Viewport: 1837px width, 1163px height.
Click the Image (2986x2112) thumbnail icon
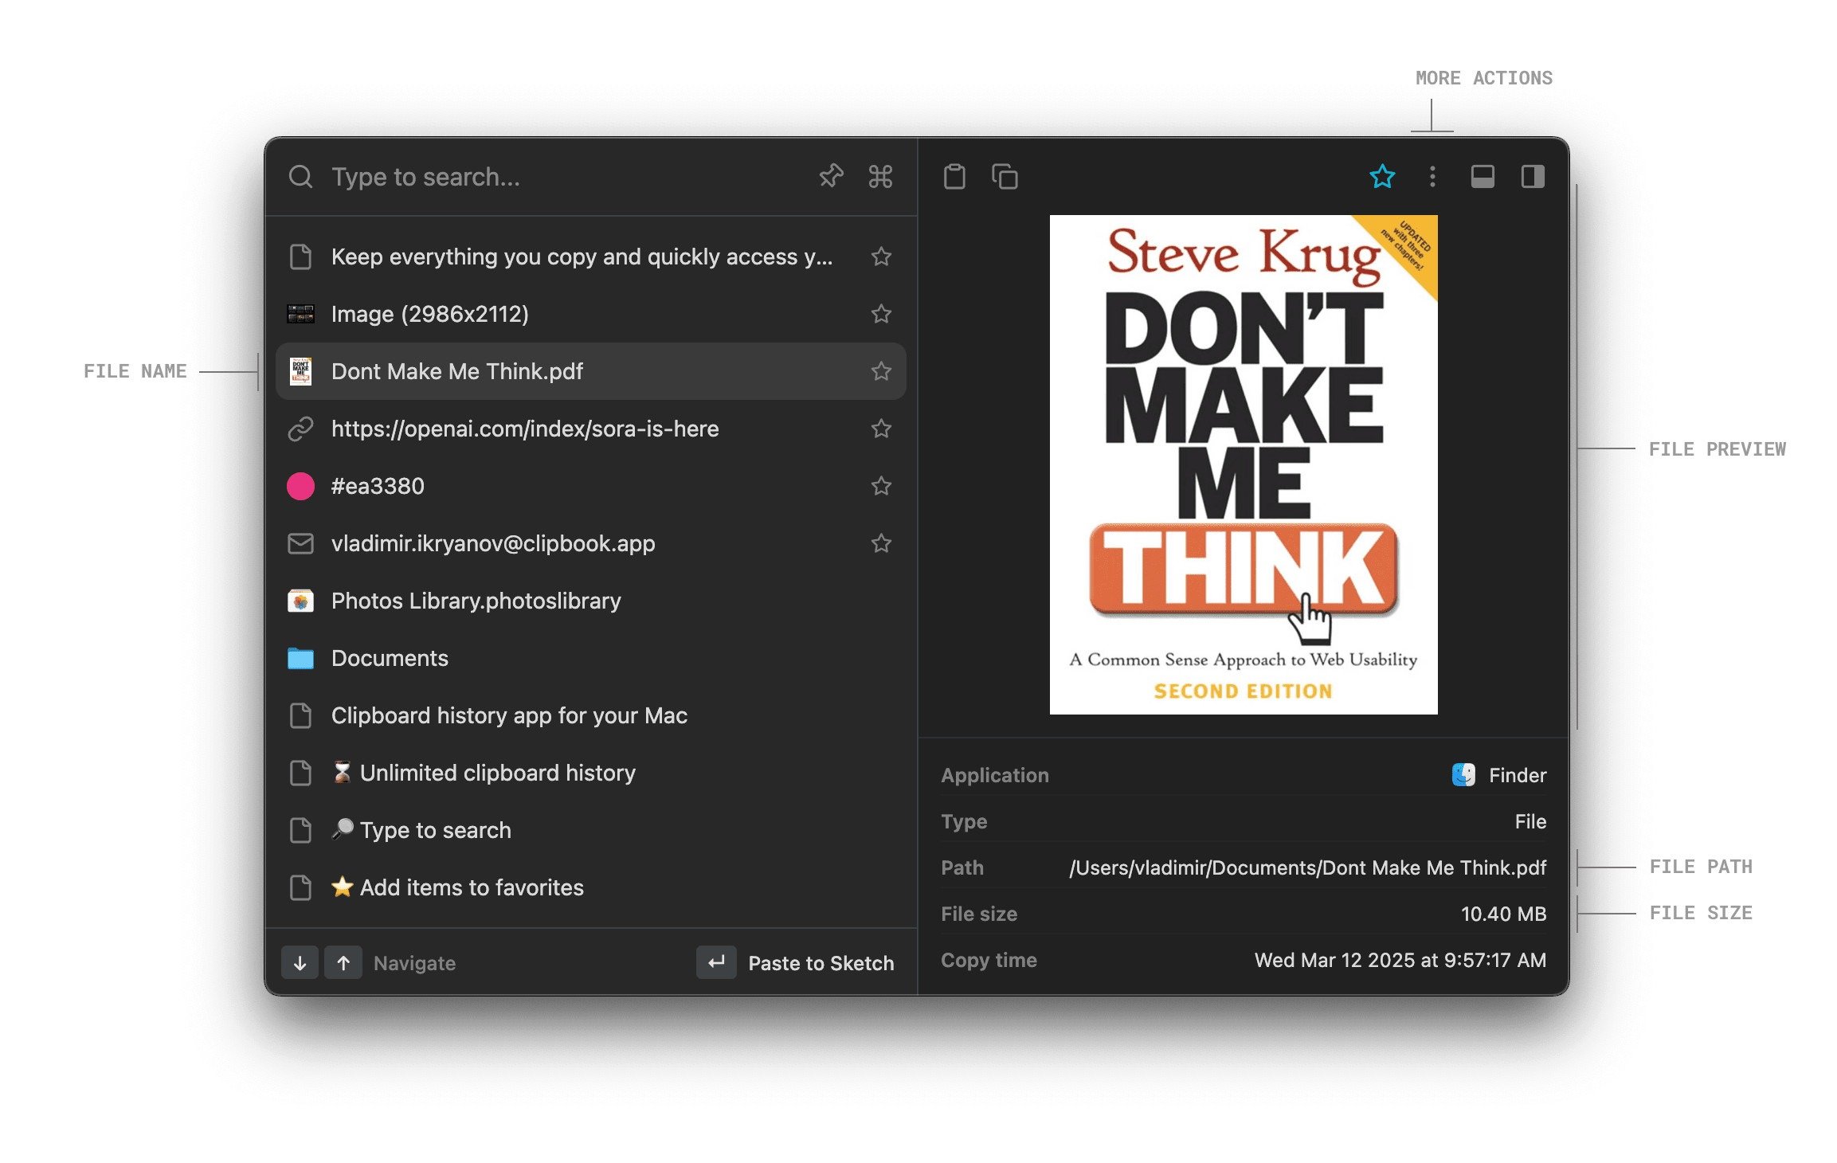pyautogui.click(x=300, y=314)
